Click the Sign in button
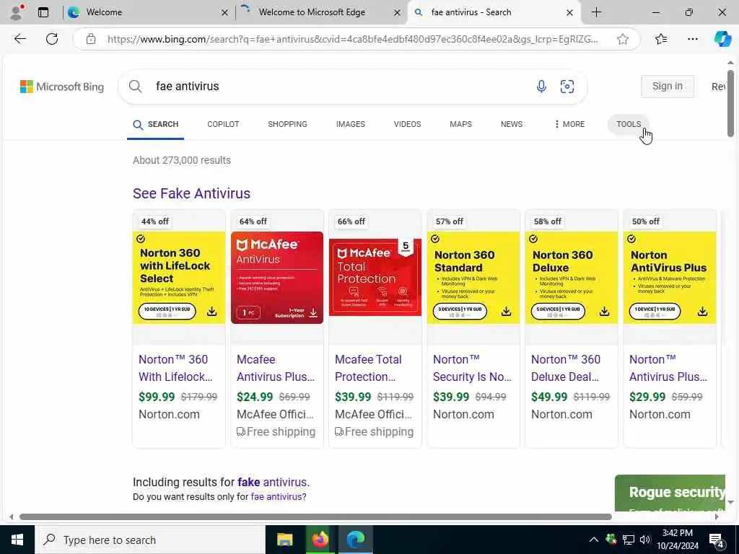The height and width of the screenshot is (554, 739). click(667, 87)
